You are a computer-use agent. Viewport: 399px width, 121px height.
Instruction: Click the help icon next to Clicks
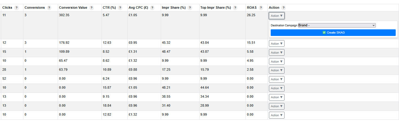[x=17, y=8]
